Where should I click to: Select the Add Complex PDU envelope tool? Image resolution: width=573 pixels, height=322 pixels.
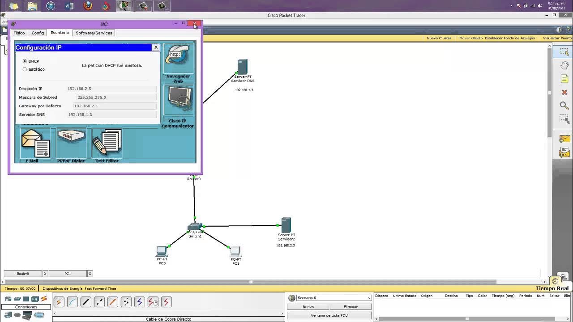564,153
